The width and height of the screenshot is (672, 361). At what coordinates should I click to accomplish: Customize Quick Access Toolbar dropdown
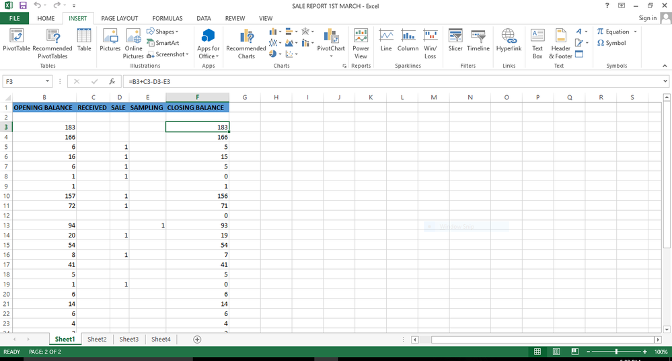point(74,5)
